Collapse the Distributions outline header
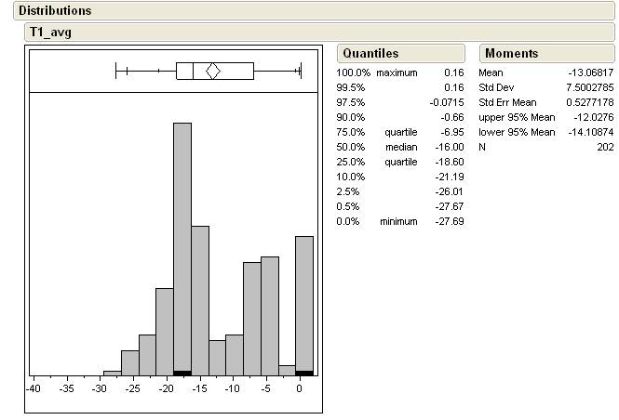Image resolution: width=619 pixels, height=420 pixels. (x=55, y=11)
